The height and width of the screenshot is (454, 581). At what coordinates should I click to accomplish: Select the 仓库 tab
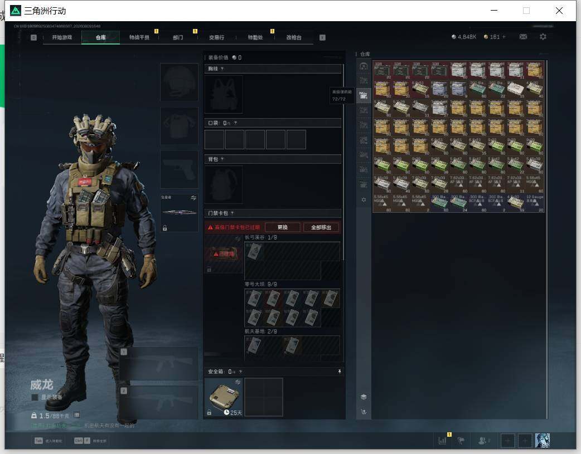coord(100,37)
